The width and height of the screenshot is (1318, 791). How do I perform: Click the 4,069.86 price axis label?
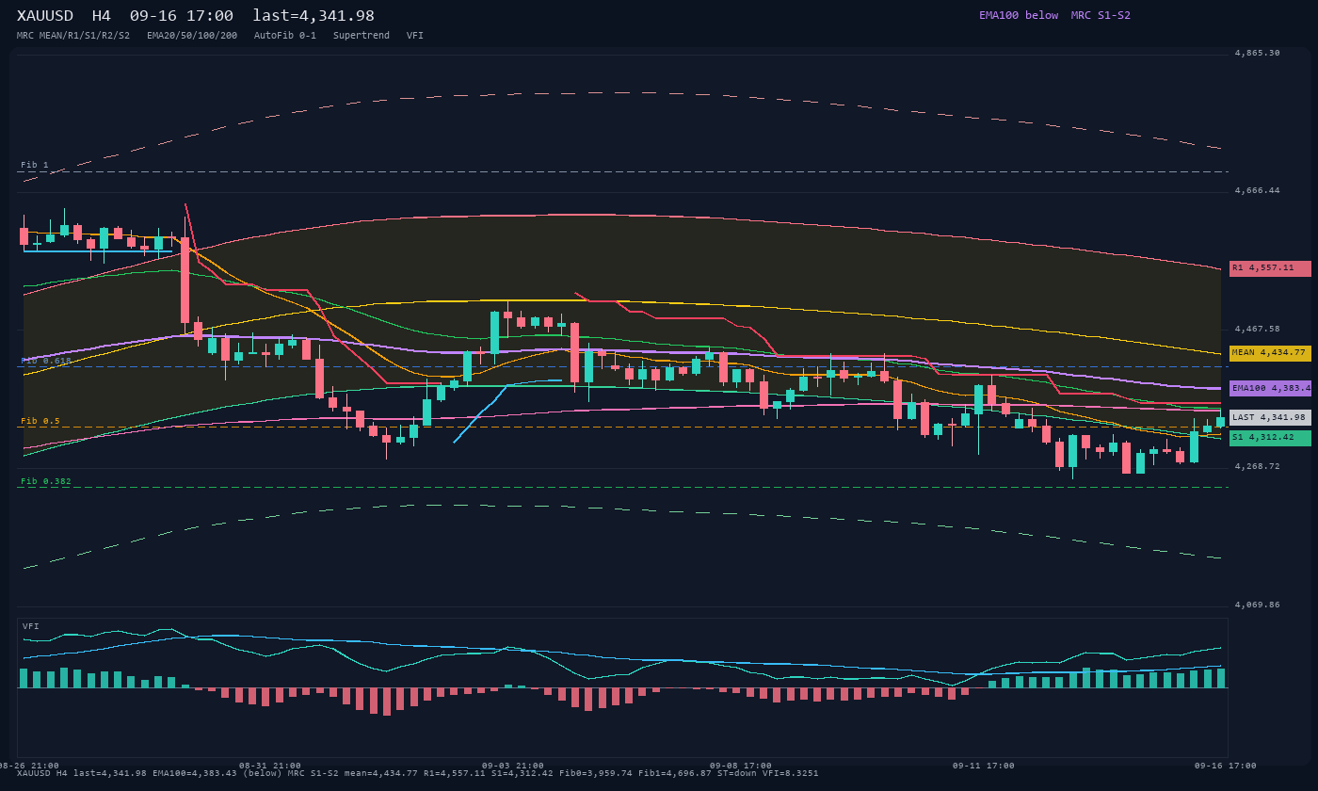click(x=1257, y=605)
